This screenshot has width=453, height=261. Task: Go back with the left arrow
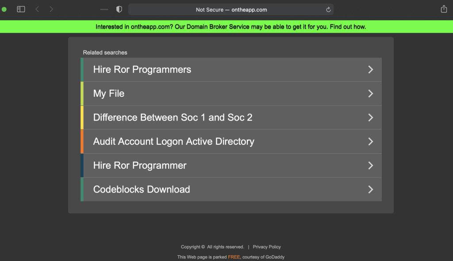pos(37,9)
